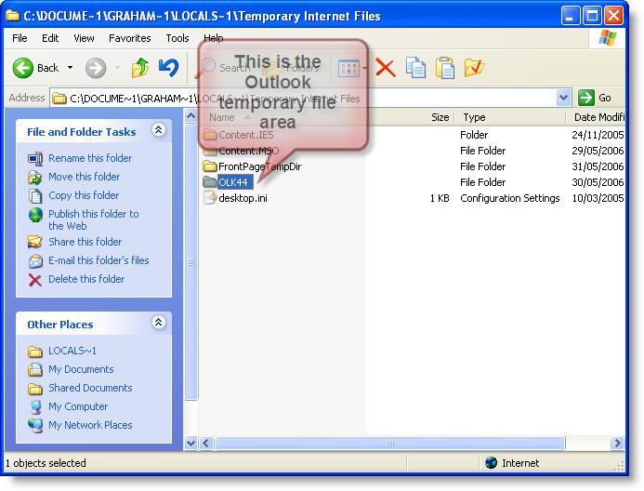
Task: Click the Copy this folder icon
Action: [x=35, y=196]
